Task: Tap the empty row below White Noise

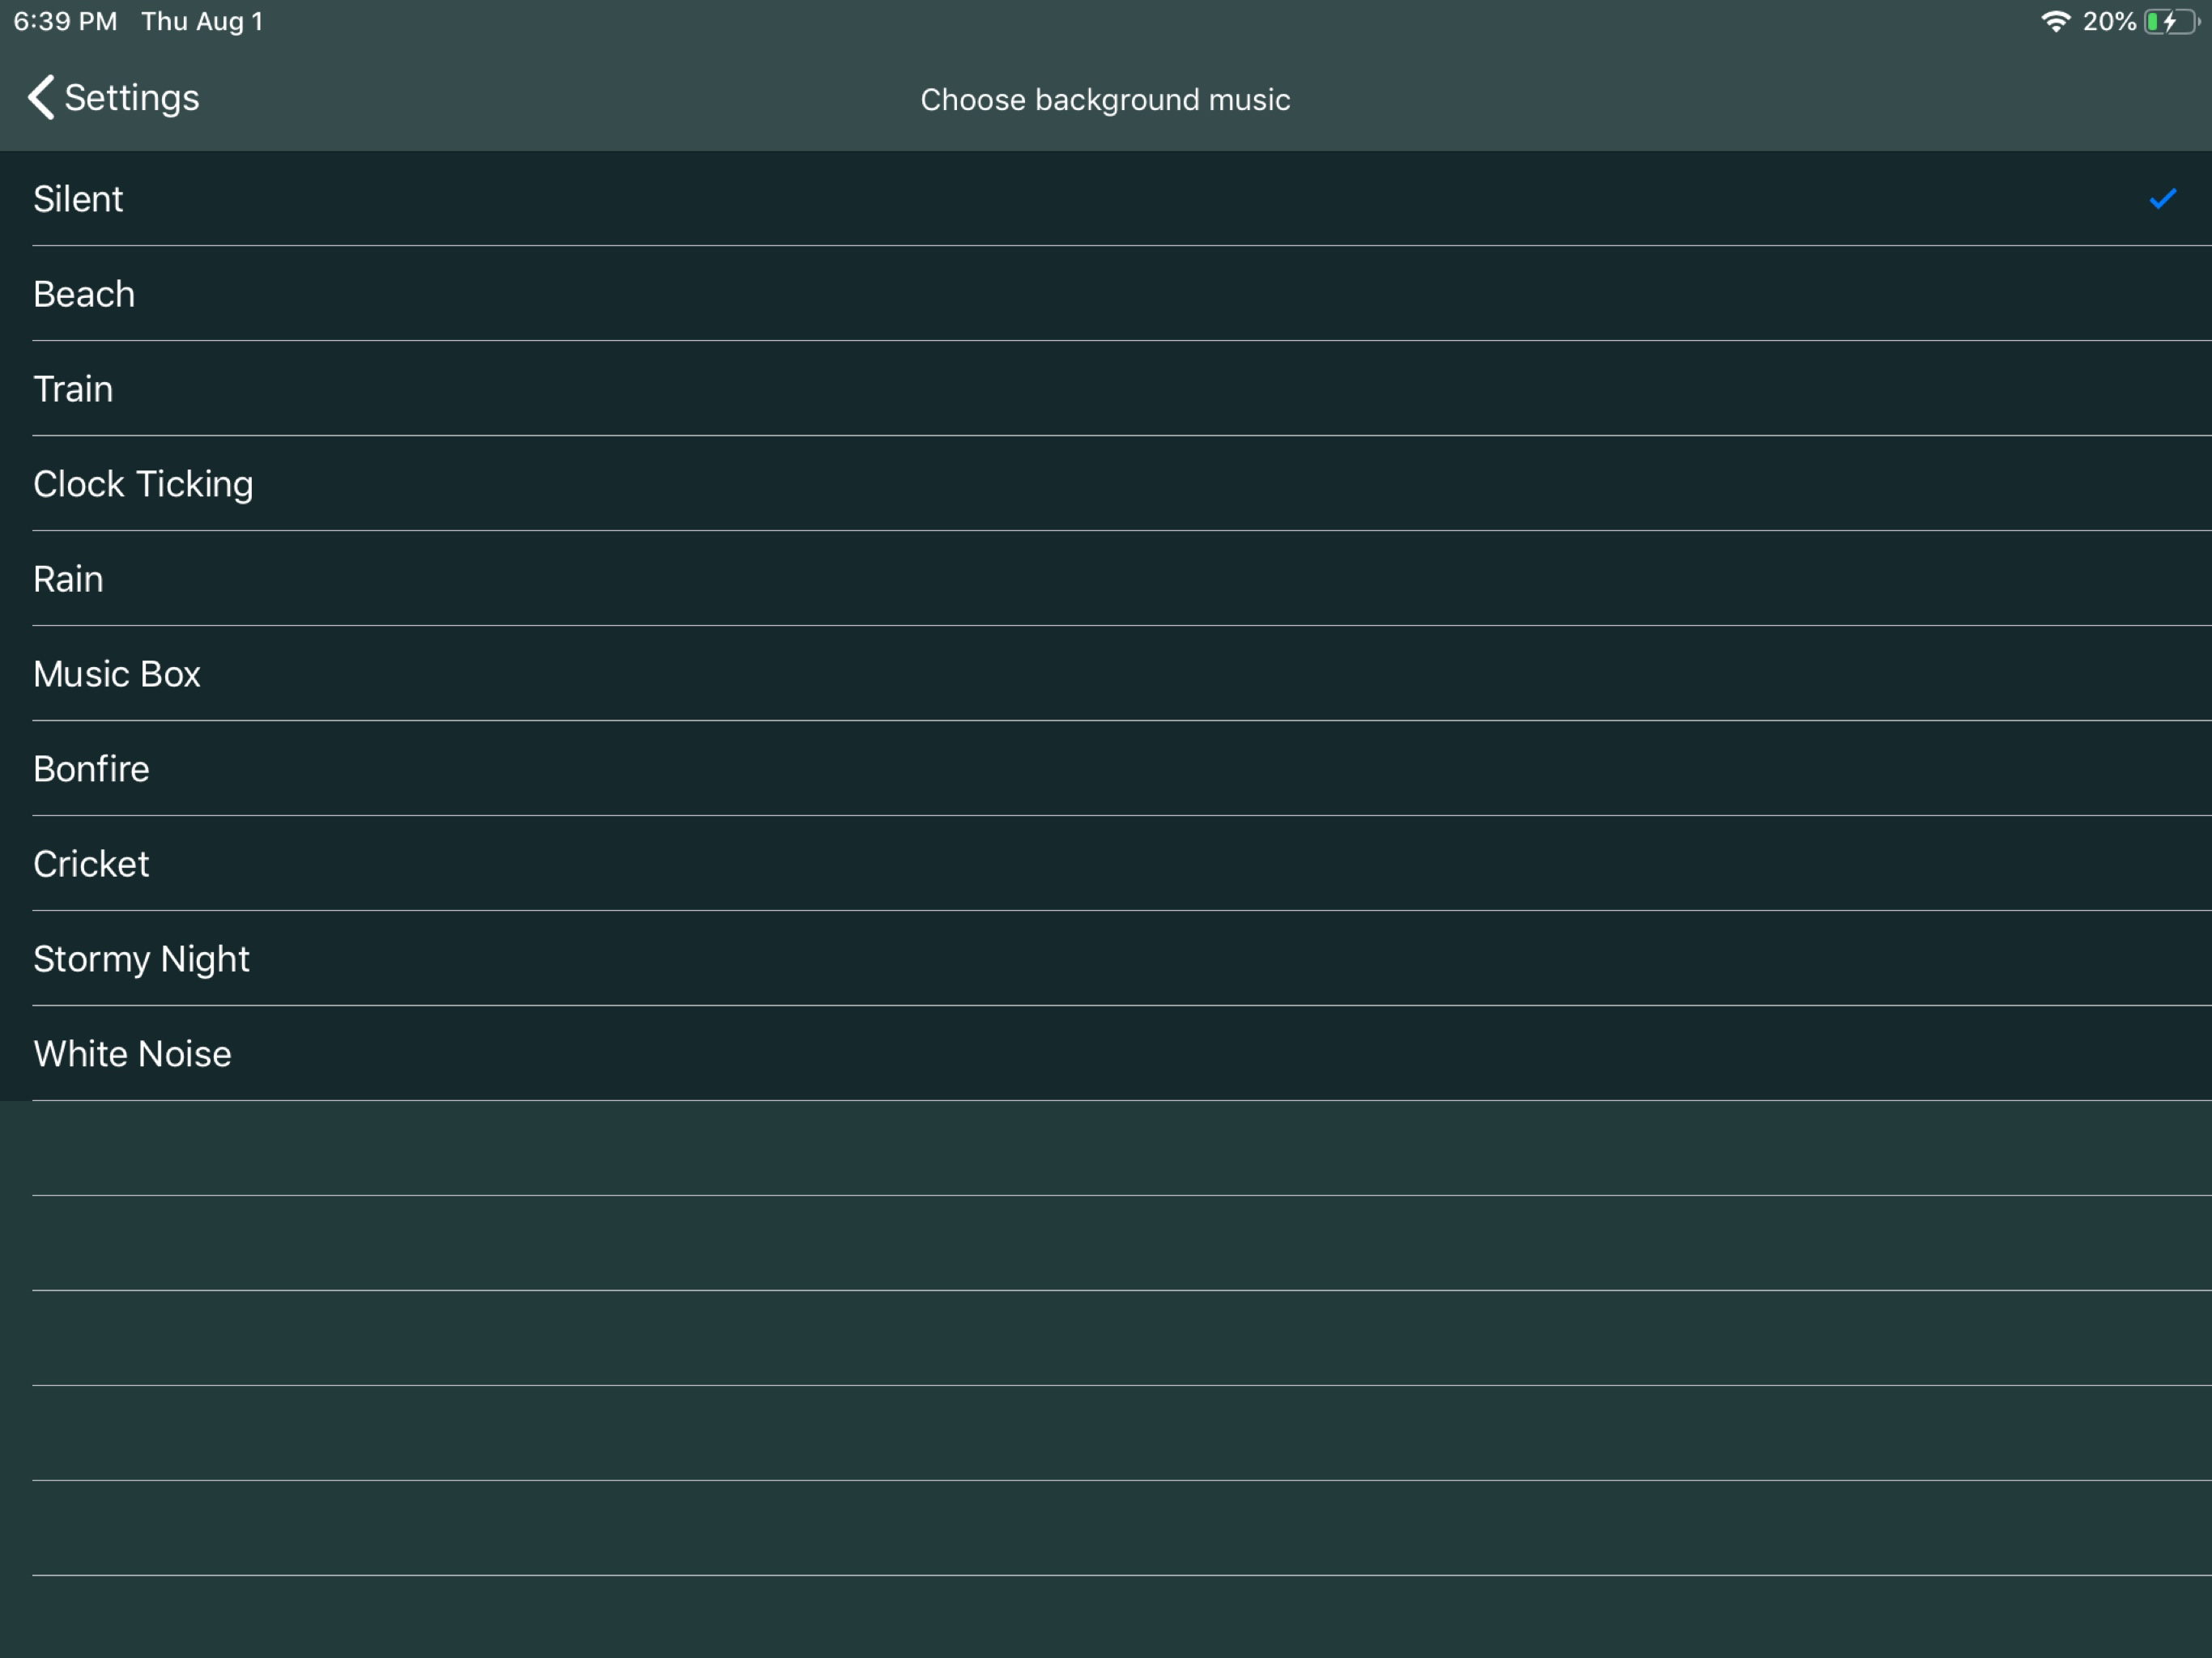Action: [x=1105, y=1148]
